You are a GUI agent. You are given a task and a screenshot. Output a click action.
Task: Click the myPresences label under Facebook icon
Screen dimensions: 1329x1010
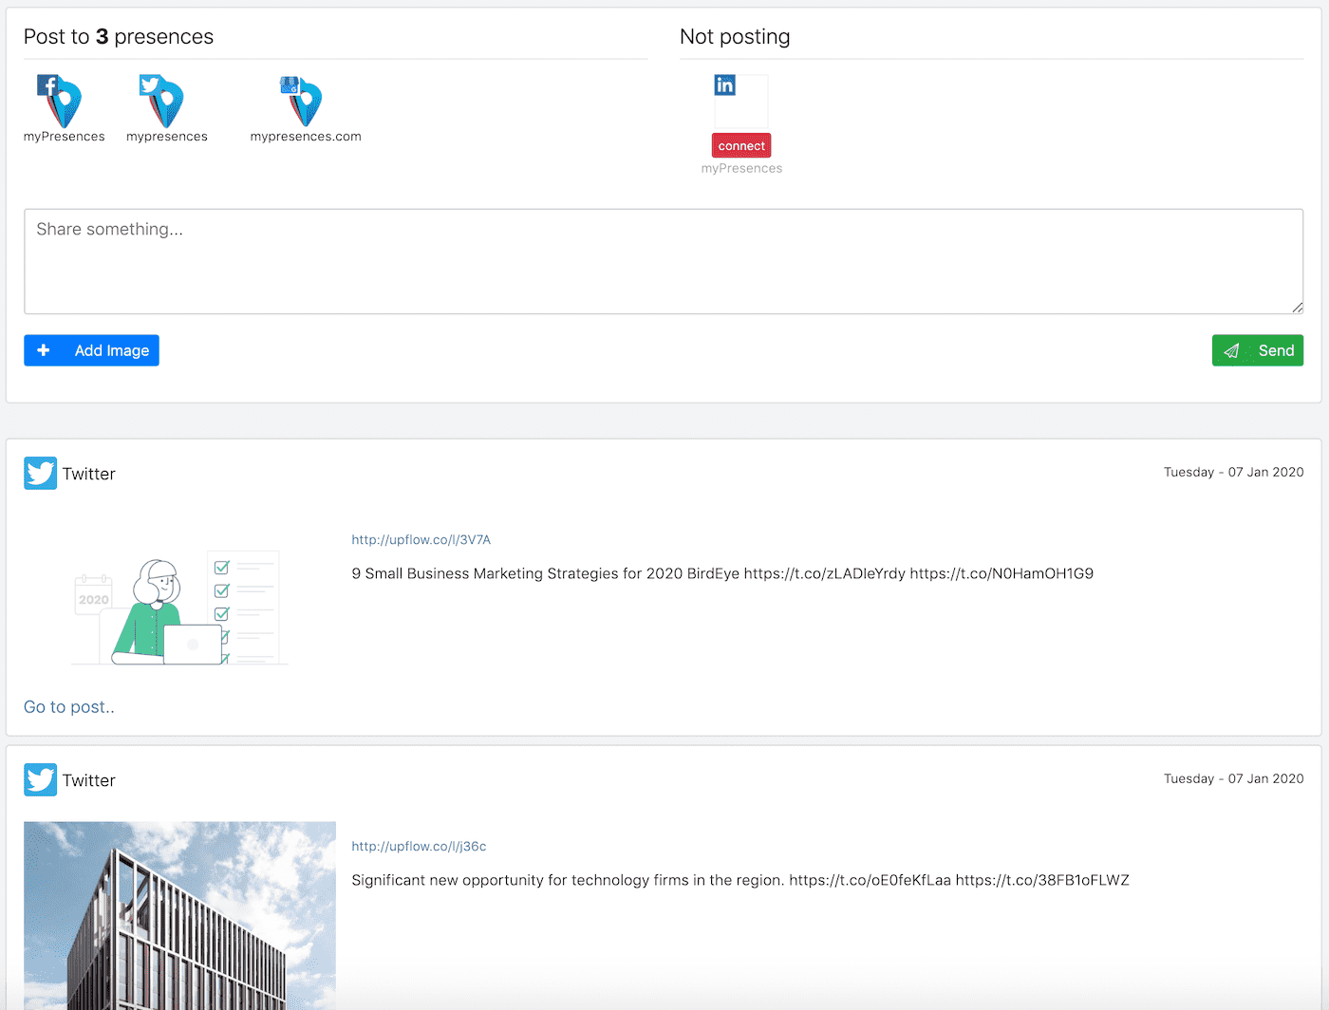click(64, 137)
